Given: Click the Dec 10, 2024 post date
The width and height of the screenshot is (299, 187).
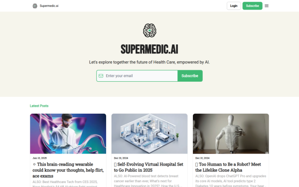Looking at the screenshot, I should (202, 158).
